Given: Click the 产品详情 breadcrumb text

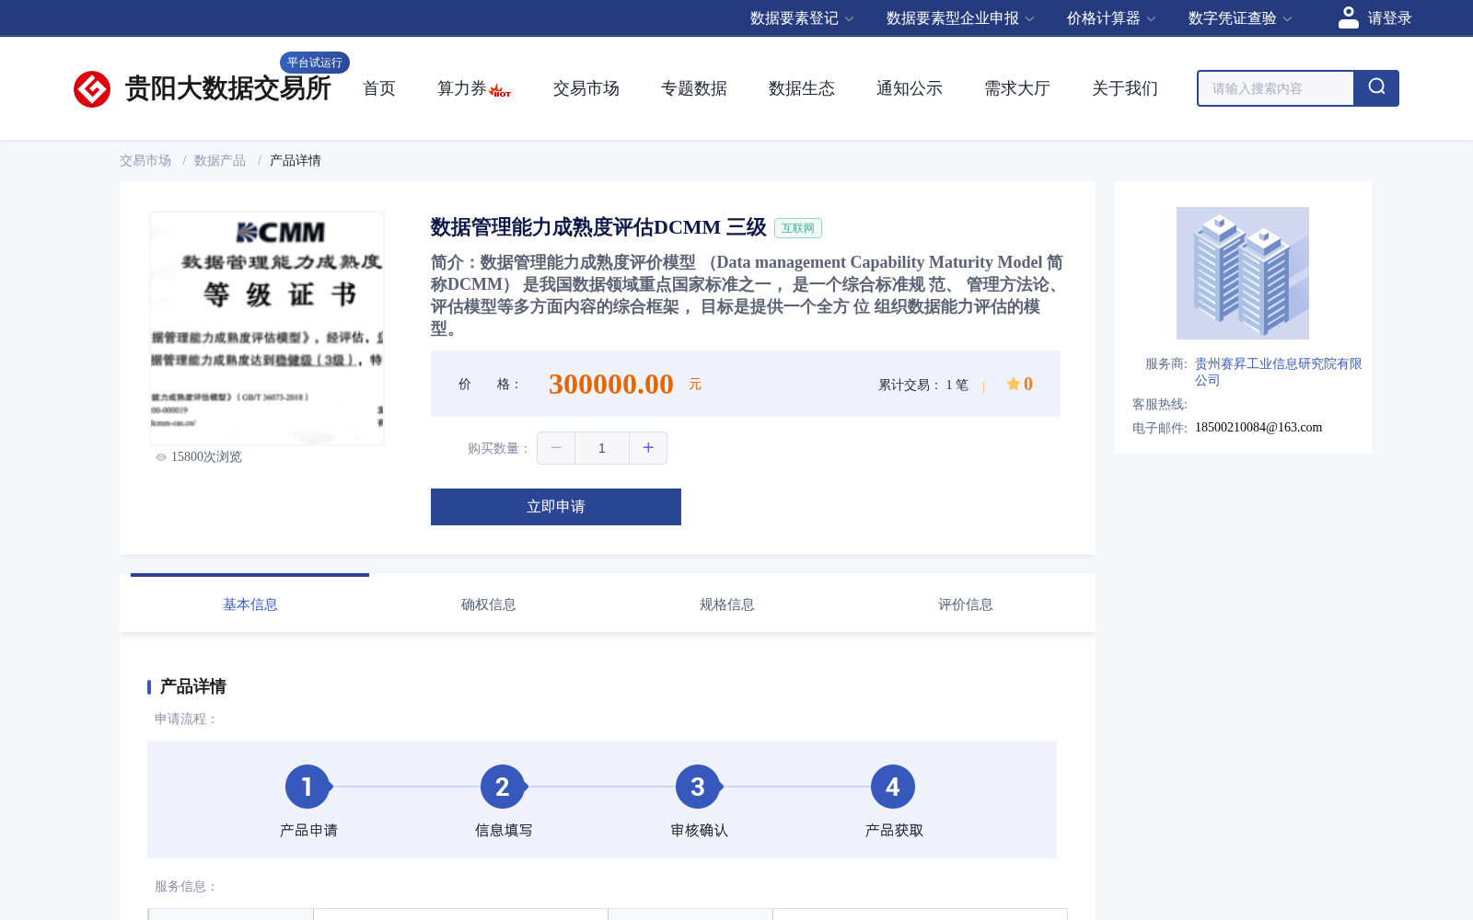Looking at the screenshot, I should coord(296,160).
